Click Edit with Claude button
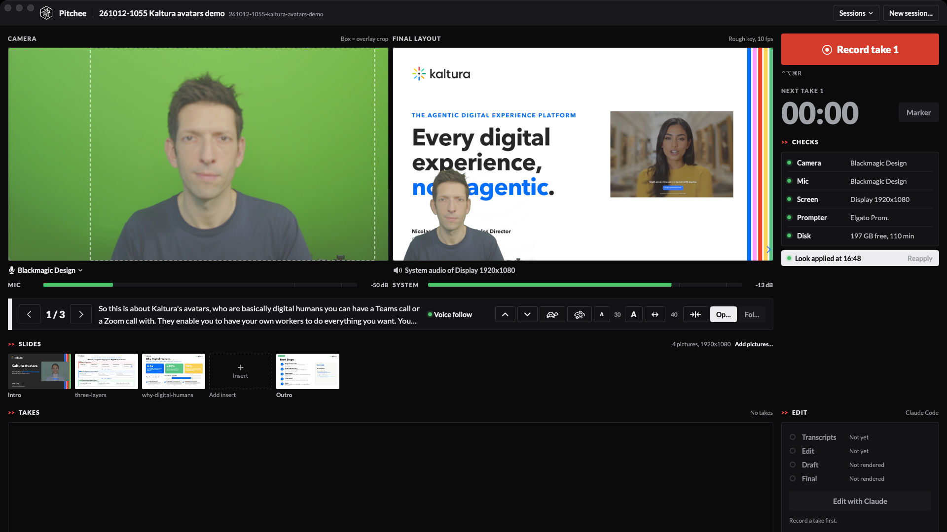 860,501
